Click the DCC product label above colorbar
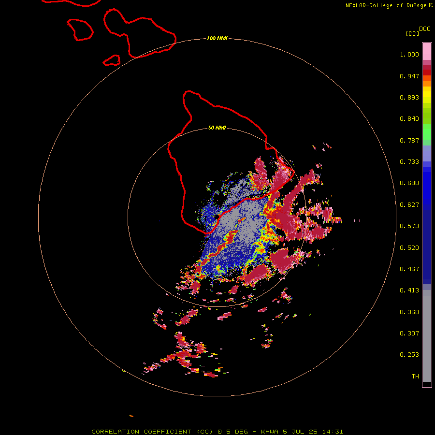This screenshot has height=435, width=435. coord(424,29)
